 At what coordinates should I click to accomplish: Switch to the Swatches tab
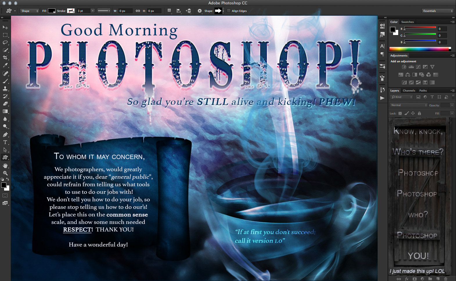408,22
